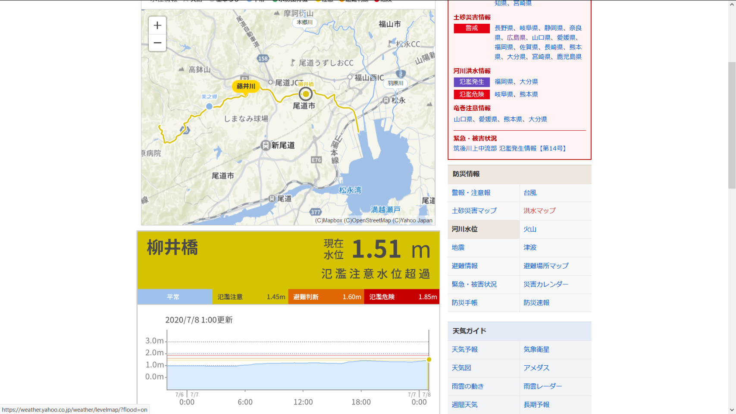
Task: Click the red 氾濫危険 badge in sidebar
Action: (471, 94)
